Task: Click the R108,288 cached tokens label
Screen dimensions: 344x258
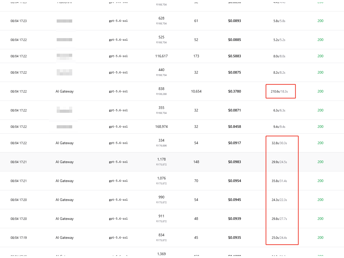Action: [162, 94]
